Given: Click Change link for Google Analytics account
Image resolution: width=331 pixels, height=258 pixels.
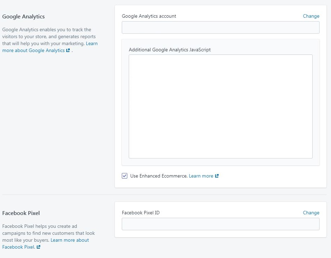Looking at the screenshot, I should pyautogui.click(x=311, y=16).
